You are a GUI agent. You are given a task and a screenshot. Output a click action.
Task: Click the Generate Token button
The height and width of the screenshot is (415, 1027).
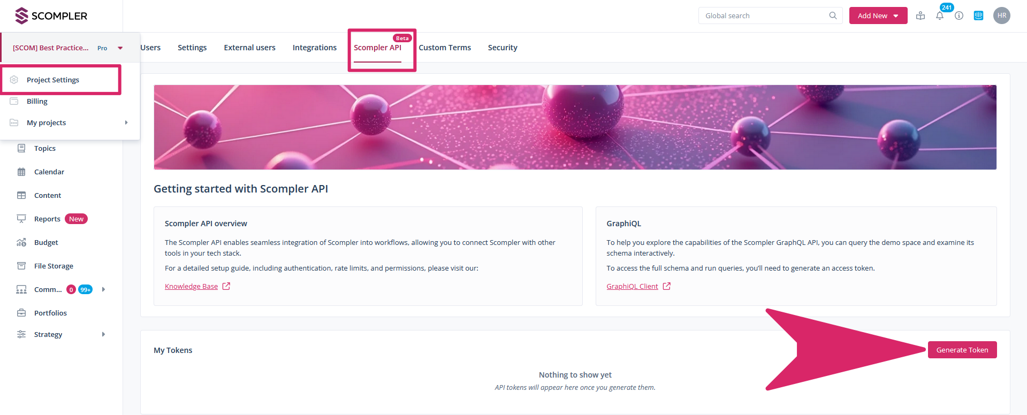[x=962, y=350]
